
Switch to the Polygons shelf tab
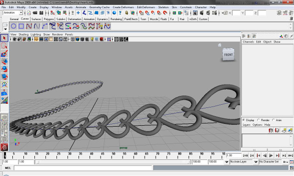49,19
